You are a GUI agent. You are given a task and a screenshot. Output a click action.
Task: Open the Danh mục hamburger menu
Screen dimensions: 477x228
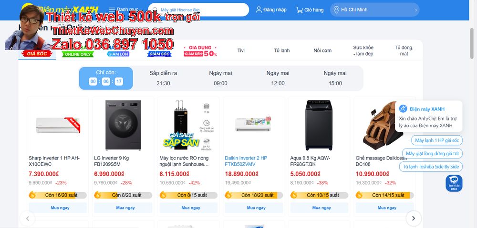coord(112,10)
